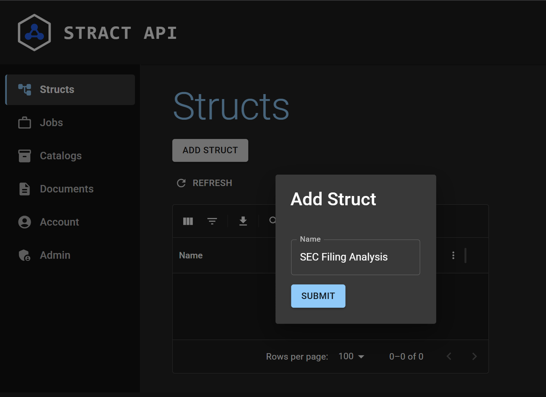Click the Jobs briefcase icon

pyautogui.click(x=25, y=123)
